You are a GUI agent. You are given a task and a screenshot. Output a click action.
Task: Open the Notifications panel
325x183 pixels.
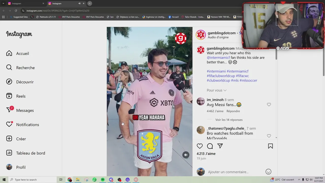23,125
